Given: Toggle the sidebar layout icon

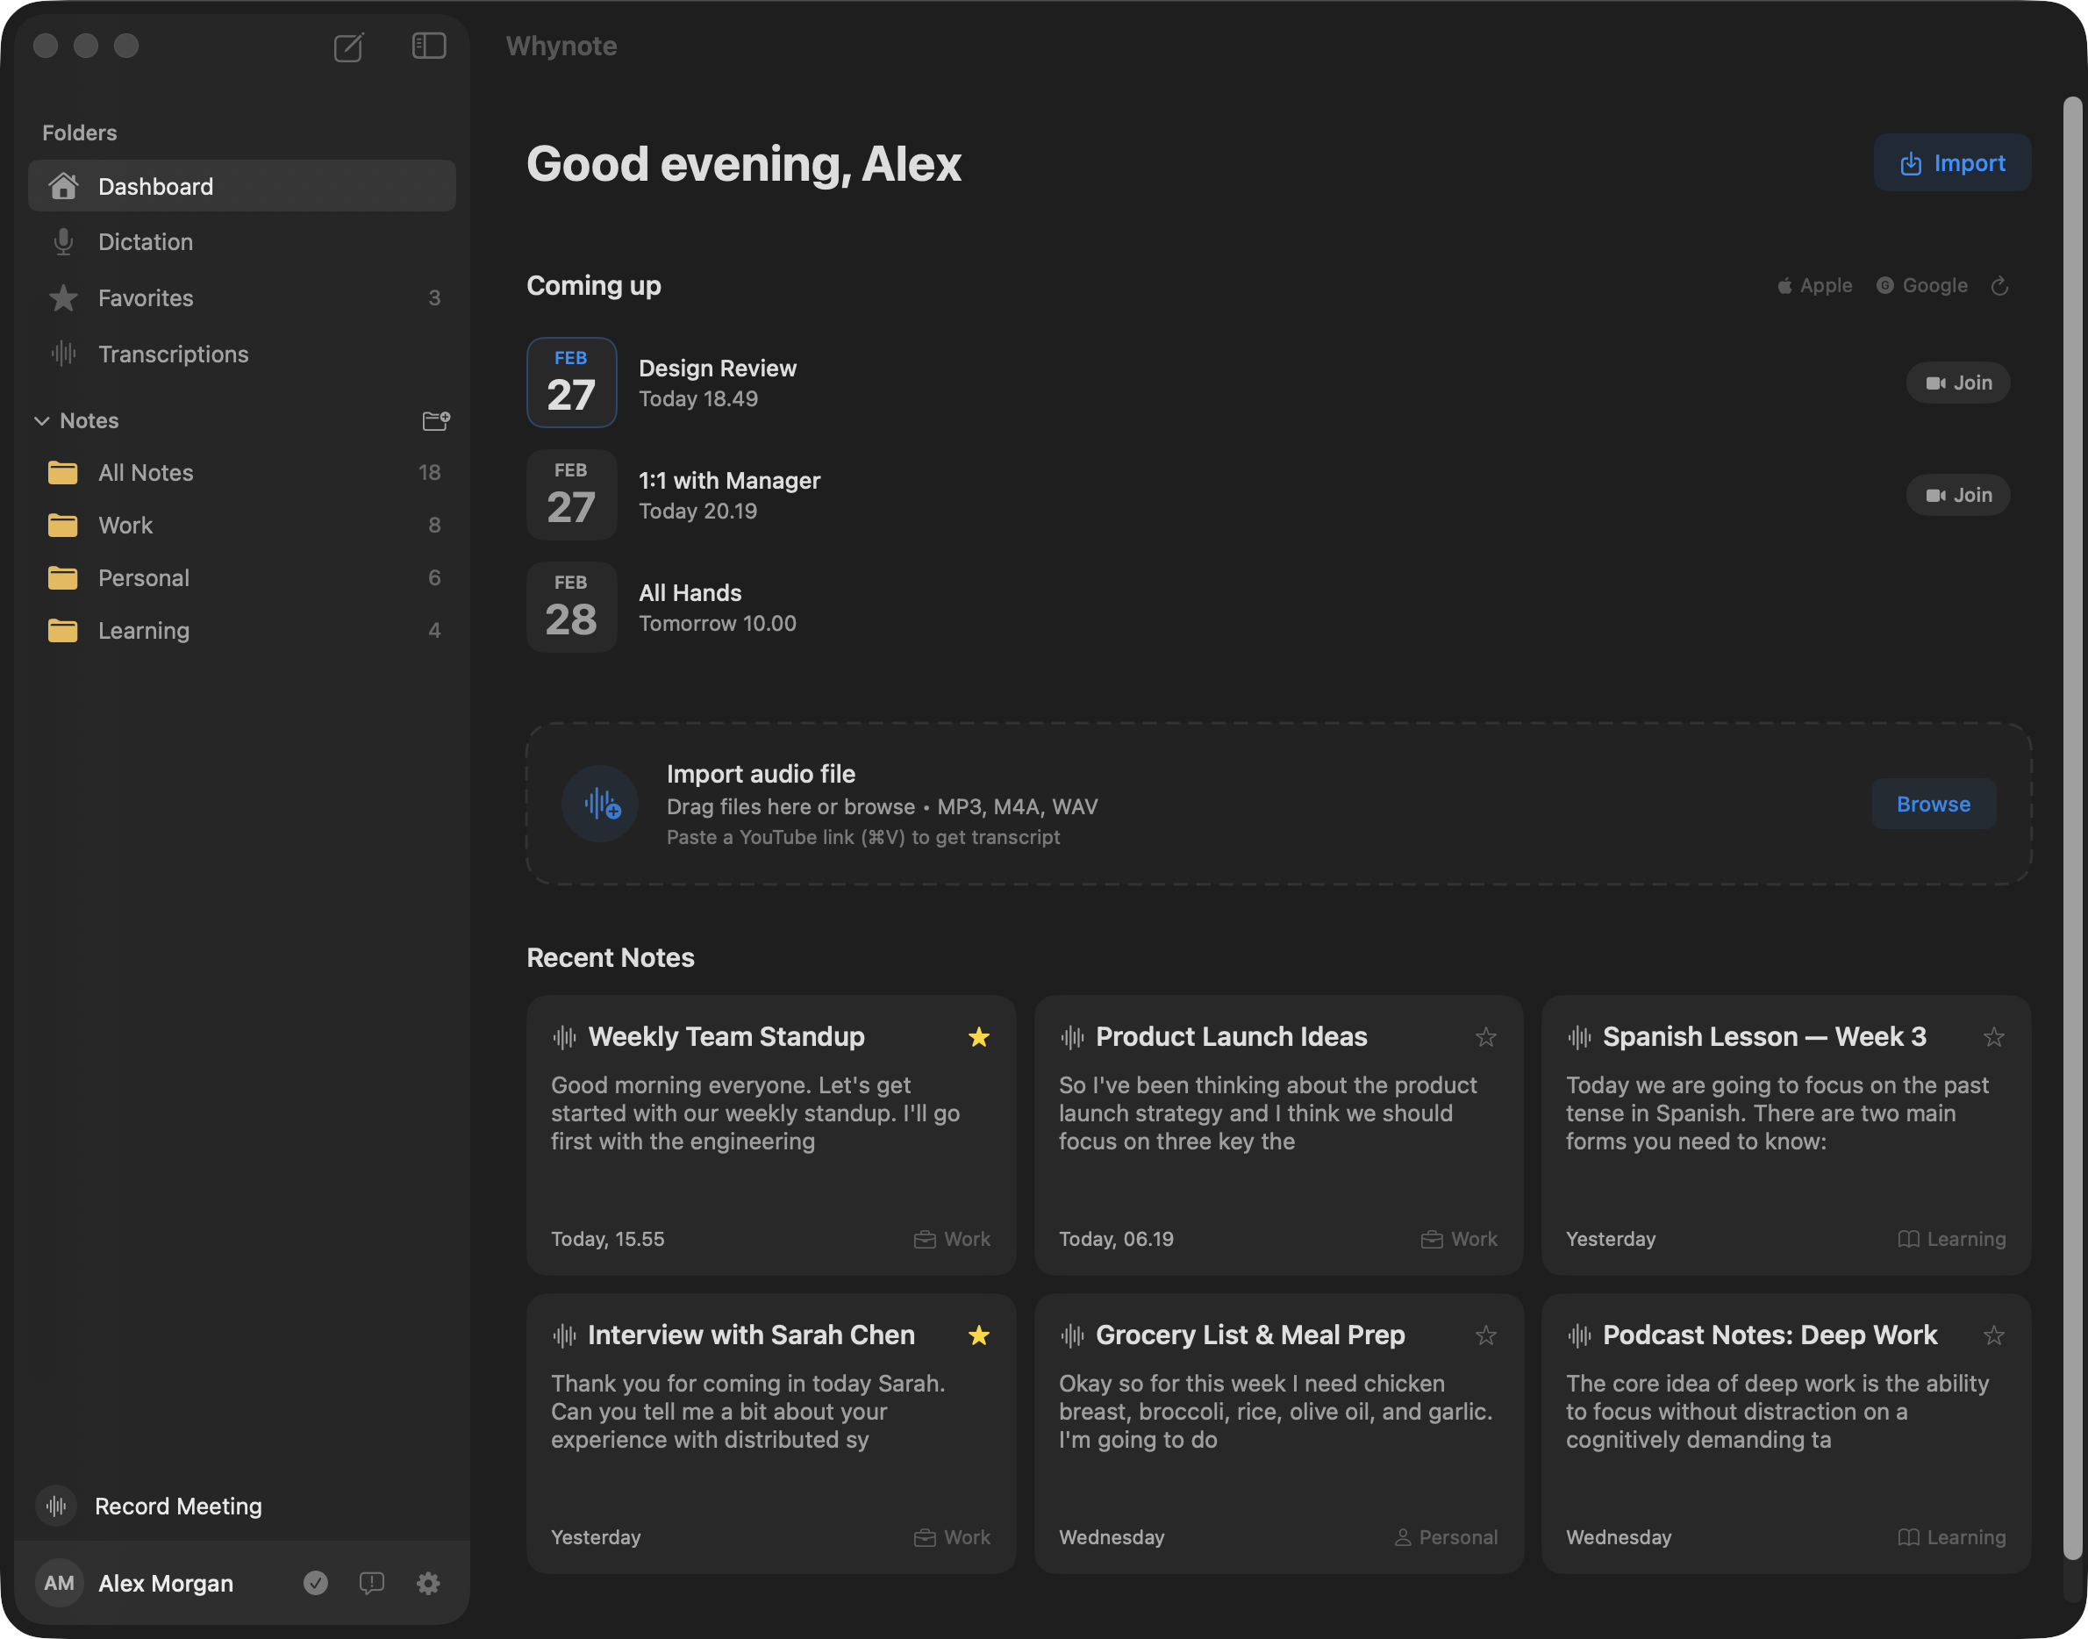Looking at the screenshot, I should click(428, 46).
